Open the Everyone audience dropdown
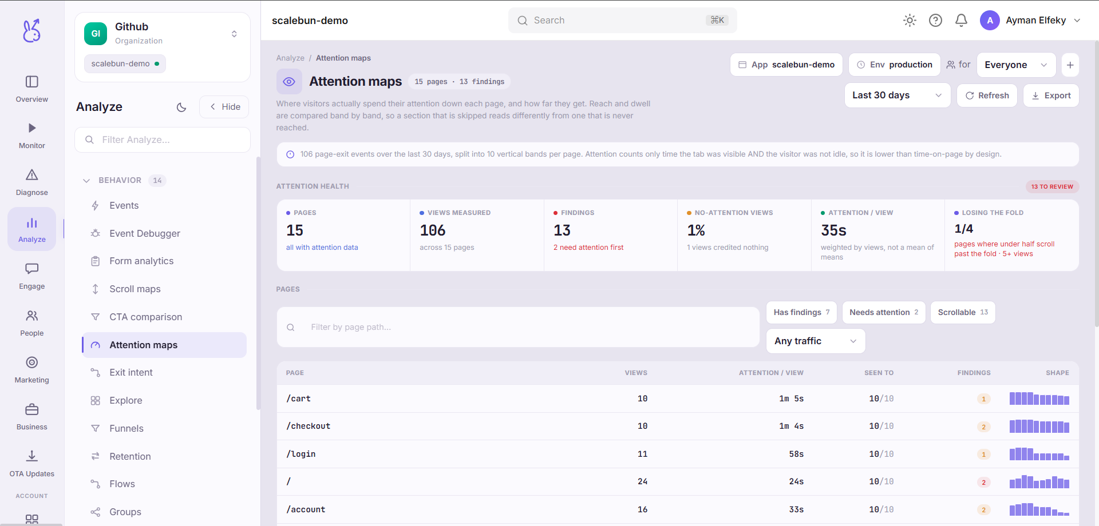The height and width of the screenshot is (526, 1099). (x=1016, y=65)
